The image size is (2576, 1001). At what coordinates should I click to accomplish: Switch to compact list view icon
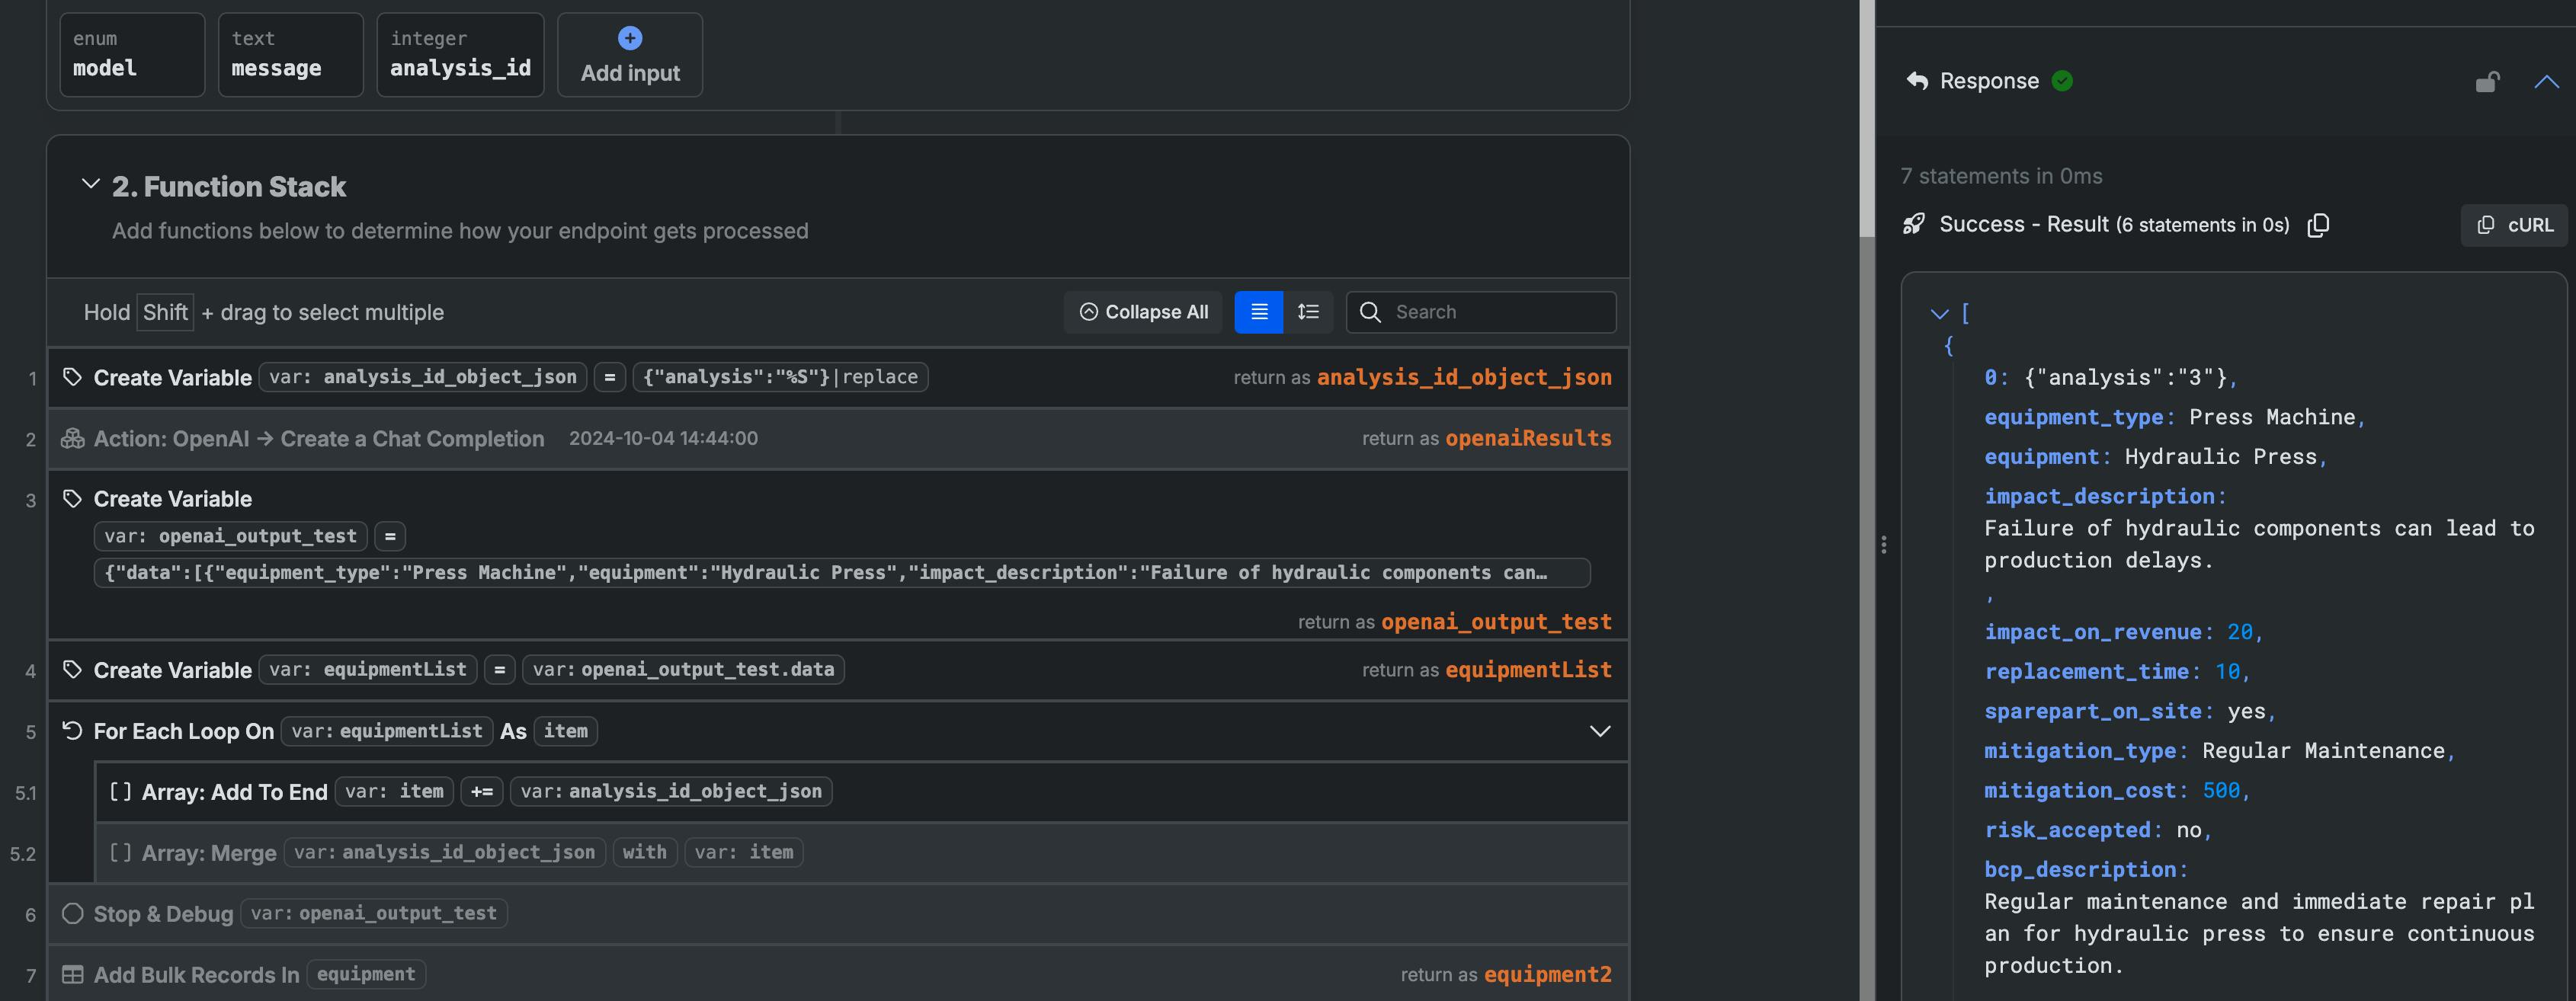1259,312
